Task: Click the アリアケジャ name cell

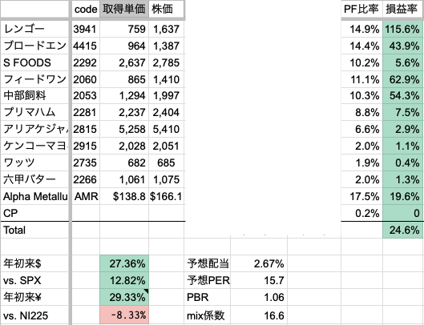Action: (34, 129)
